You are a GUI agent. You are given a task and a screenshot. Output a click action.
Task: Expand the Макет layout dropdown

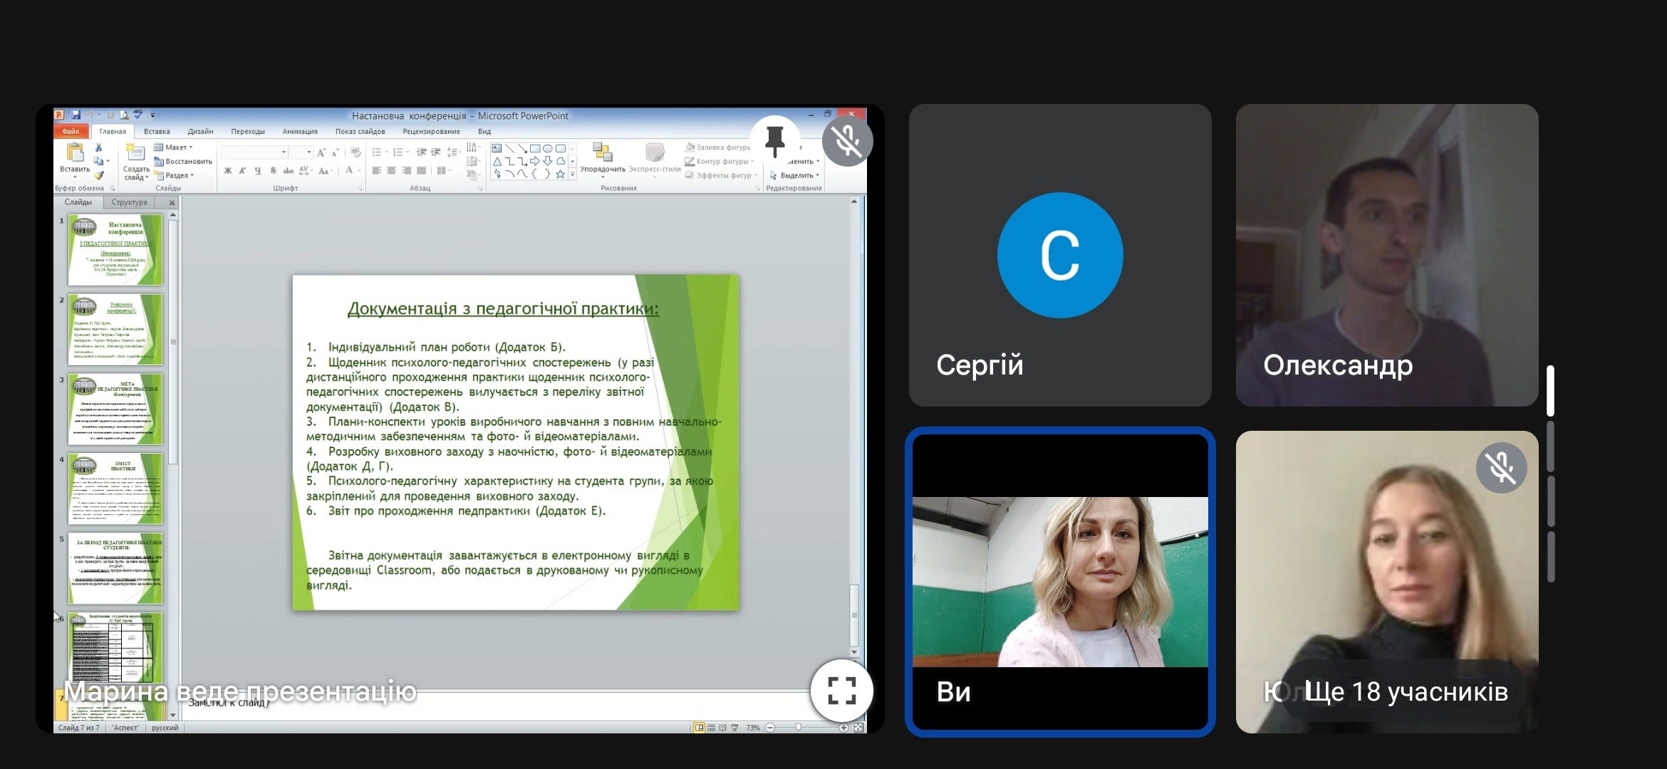coord(175,147)
